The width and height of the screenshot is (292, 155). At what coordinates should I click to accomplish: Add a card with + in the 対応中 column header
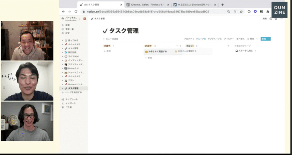pos(180,46)
